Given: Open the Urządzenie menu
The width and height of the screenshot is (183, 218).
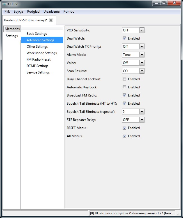Looking at the screenshot, I should tap(51, 12).
